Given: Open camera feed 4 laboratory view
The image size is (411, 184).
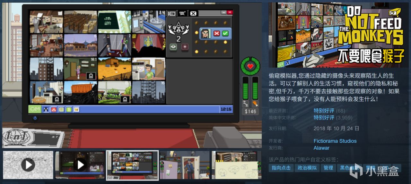Looking at the screenshot, I should (148, 22).
